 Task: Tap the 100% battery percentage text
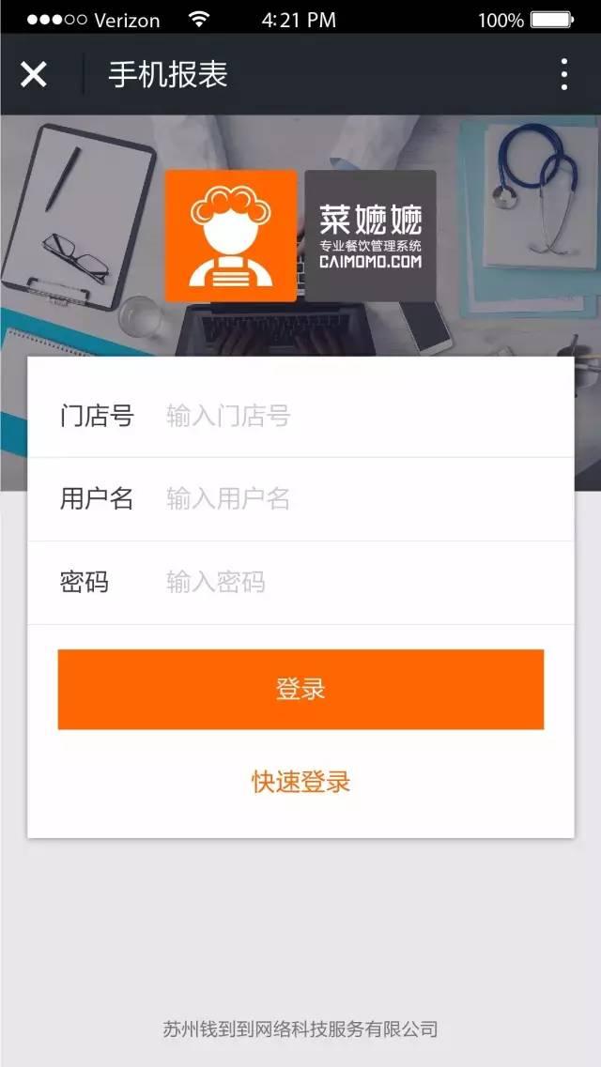pos(501,21)
